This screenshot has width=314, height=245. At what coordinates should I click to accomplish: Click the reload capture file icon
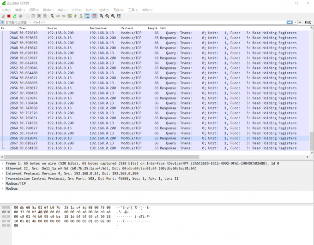pos(45,16)
